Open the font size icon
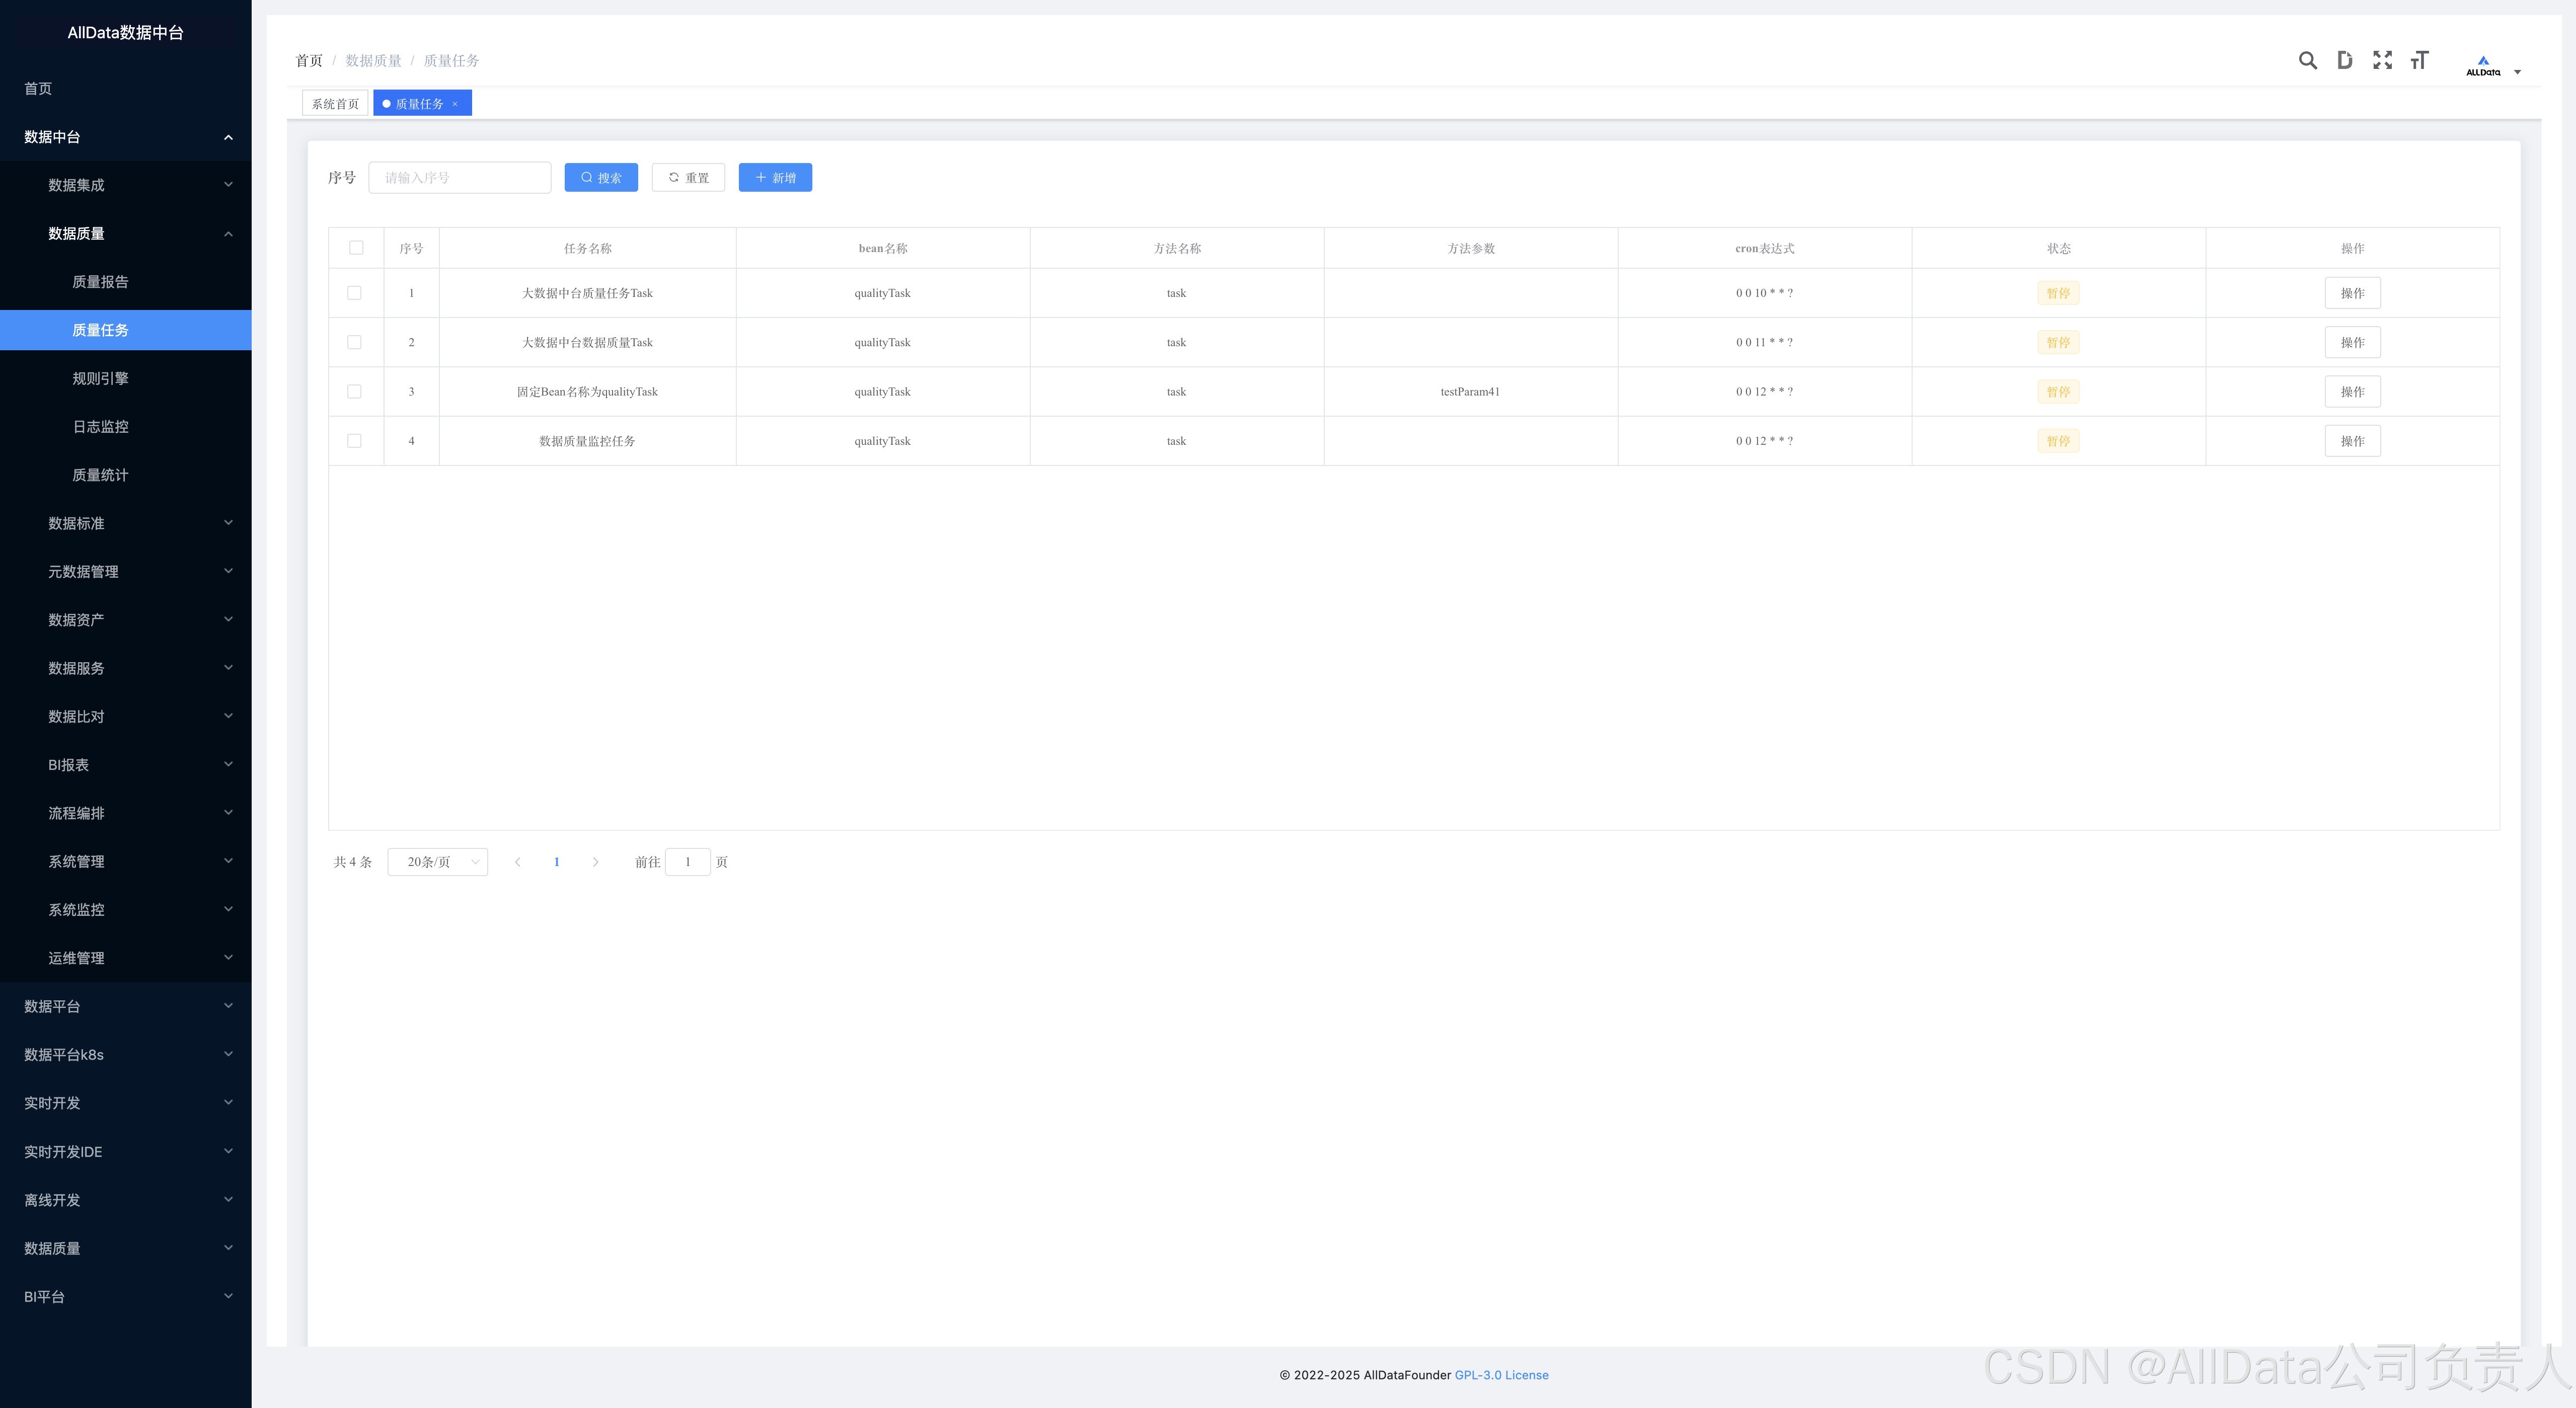This screenshot has width=2576, height=1408. [x=2419, y=61]
